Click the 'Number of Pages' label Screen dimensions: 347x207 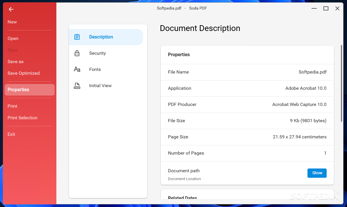pyautogui.click(x=186, y=153)
